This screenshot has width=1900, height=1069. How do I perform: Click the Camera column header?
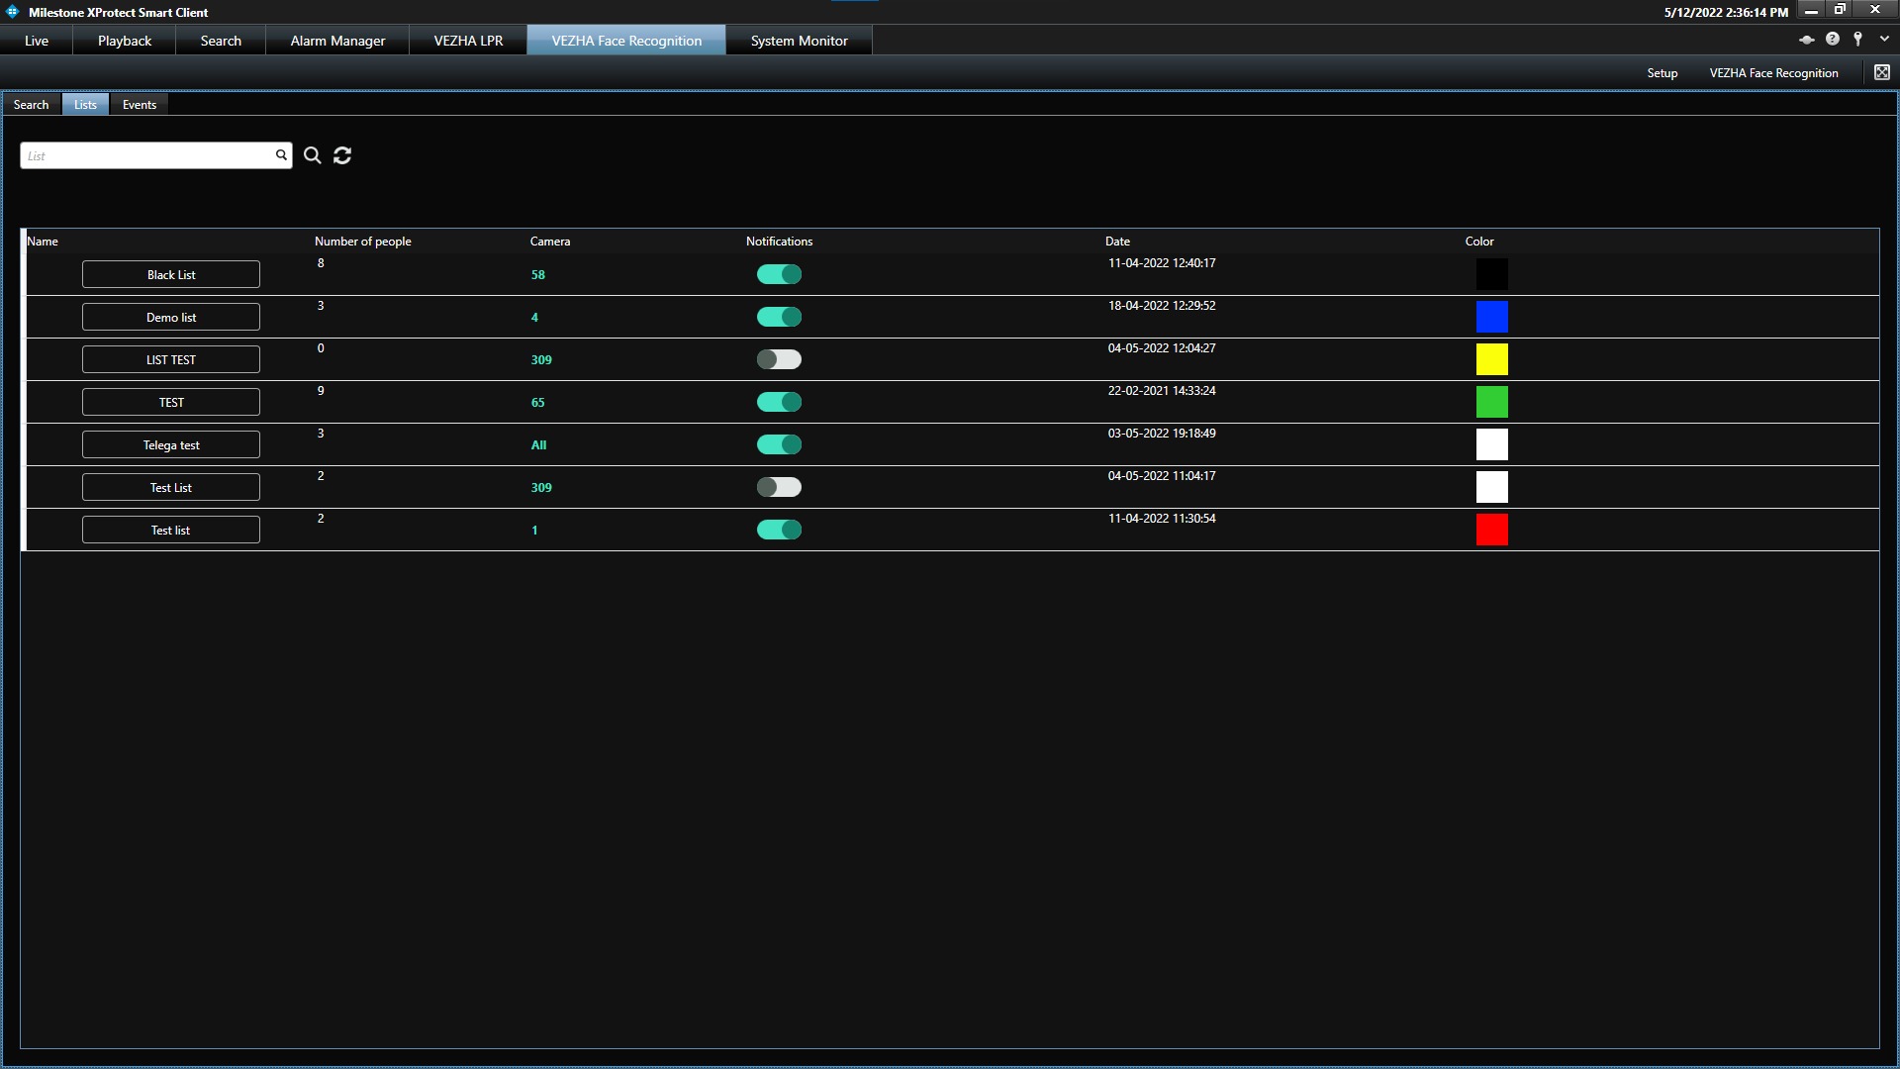(550, 241)
